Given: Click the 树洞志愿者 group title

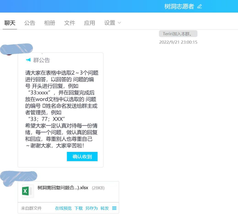Looking at the screenshot, I should pos(179,6).
